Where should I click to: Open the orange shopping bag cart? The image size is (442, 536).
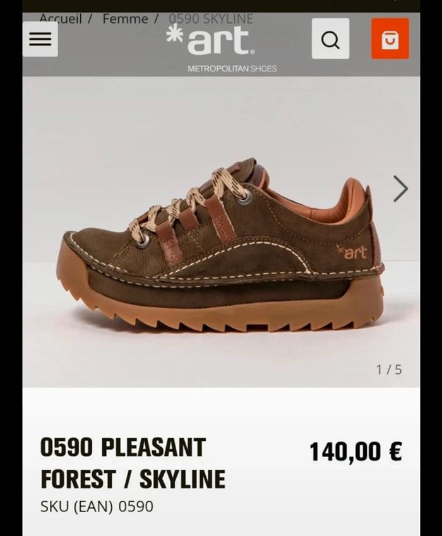(390, 38)
